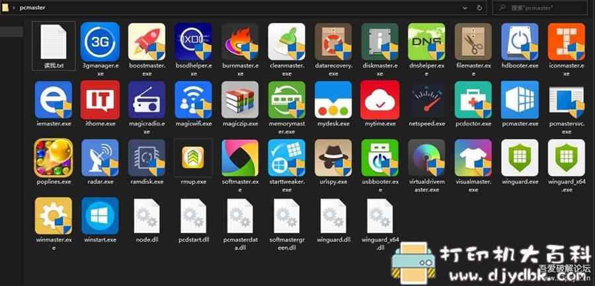Select the ramdisk.exe chip icon

[x=147, y=158]
